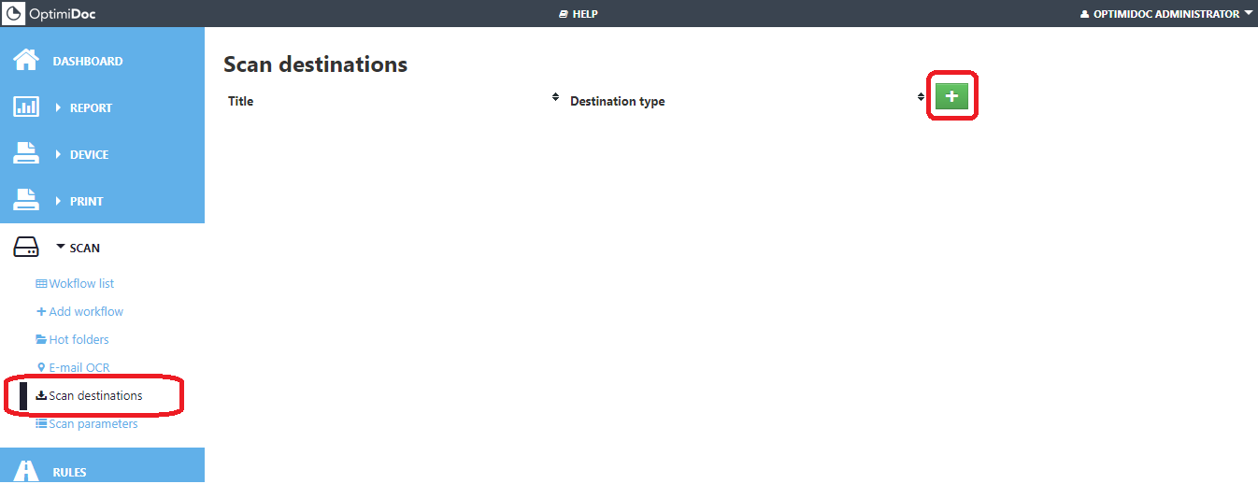Screen dimensions: 1258x484
Task: Go to Dashboard in sidebar
Action: (x=88, y=61)
